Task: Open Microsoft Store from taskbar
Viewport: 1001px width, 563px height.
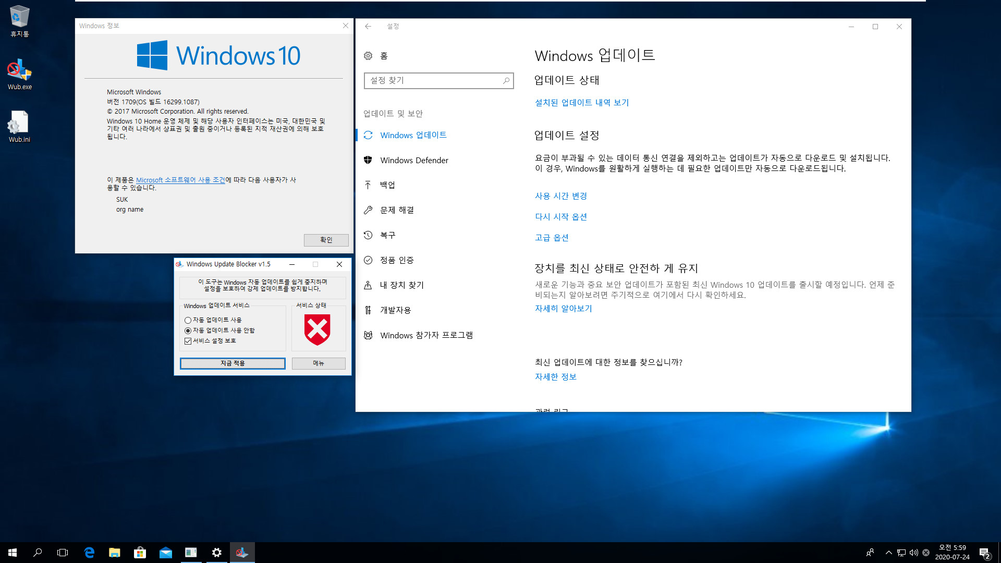Action: point(140,553)
